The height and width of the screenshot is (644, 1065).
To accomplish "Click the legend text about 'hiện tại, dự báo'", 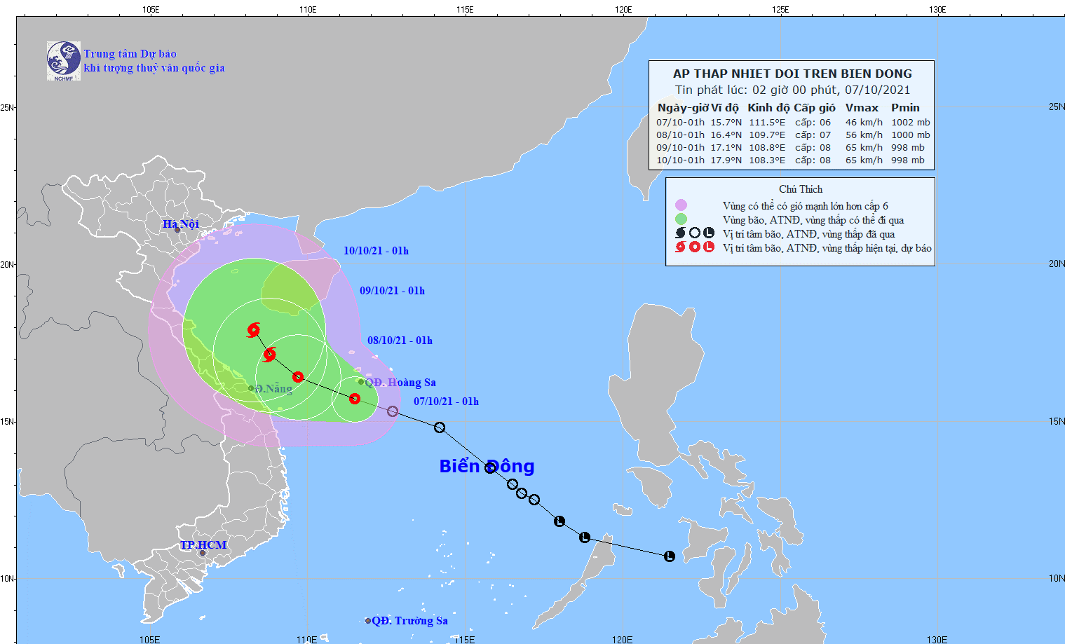I will tap(827, 248).
